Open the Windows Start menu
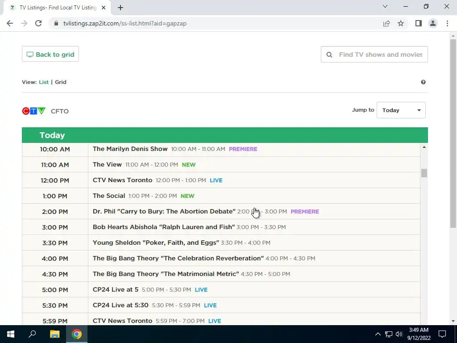Screen dimensions: 457x343 11,334
